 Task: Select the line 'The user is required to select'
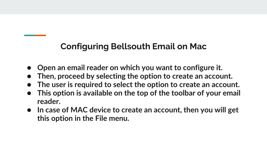tap(139, 85)
